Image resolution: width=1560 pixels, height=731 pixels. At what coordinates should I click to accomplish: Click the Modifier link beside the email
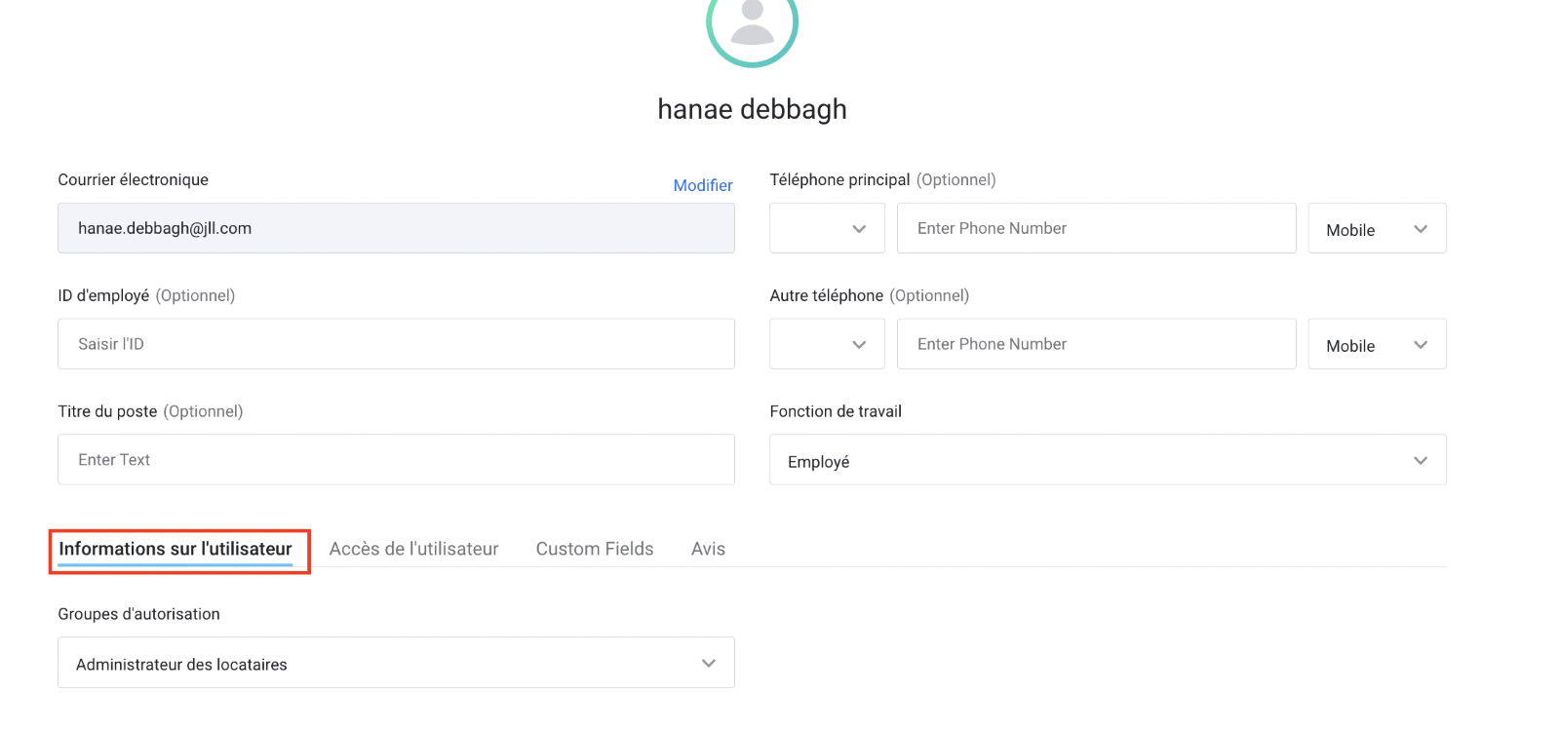[702, 185]
